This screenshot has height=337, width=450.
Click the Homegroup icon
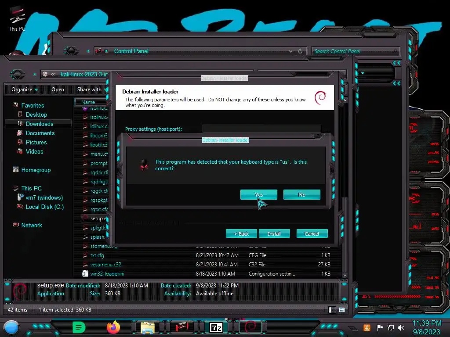point(16,170)
